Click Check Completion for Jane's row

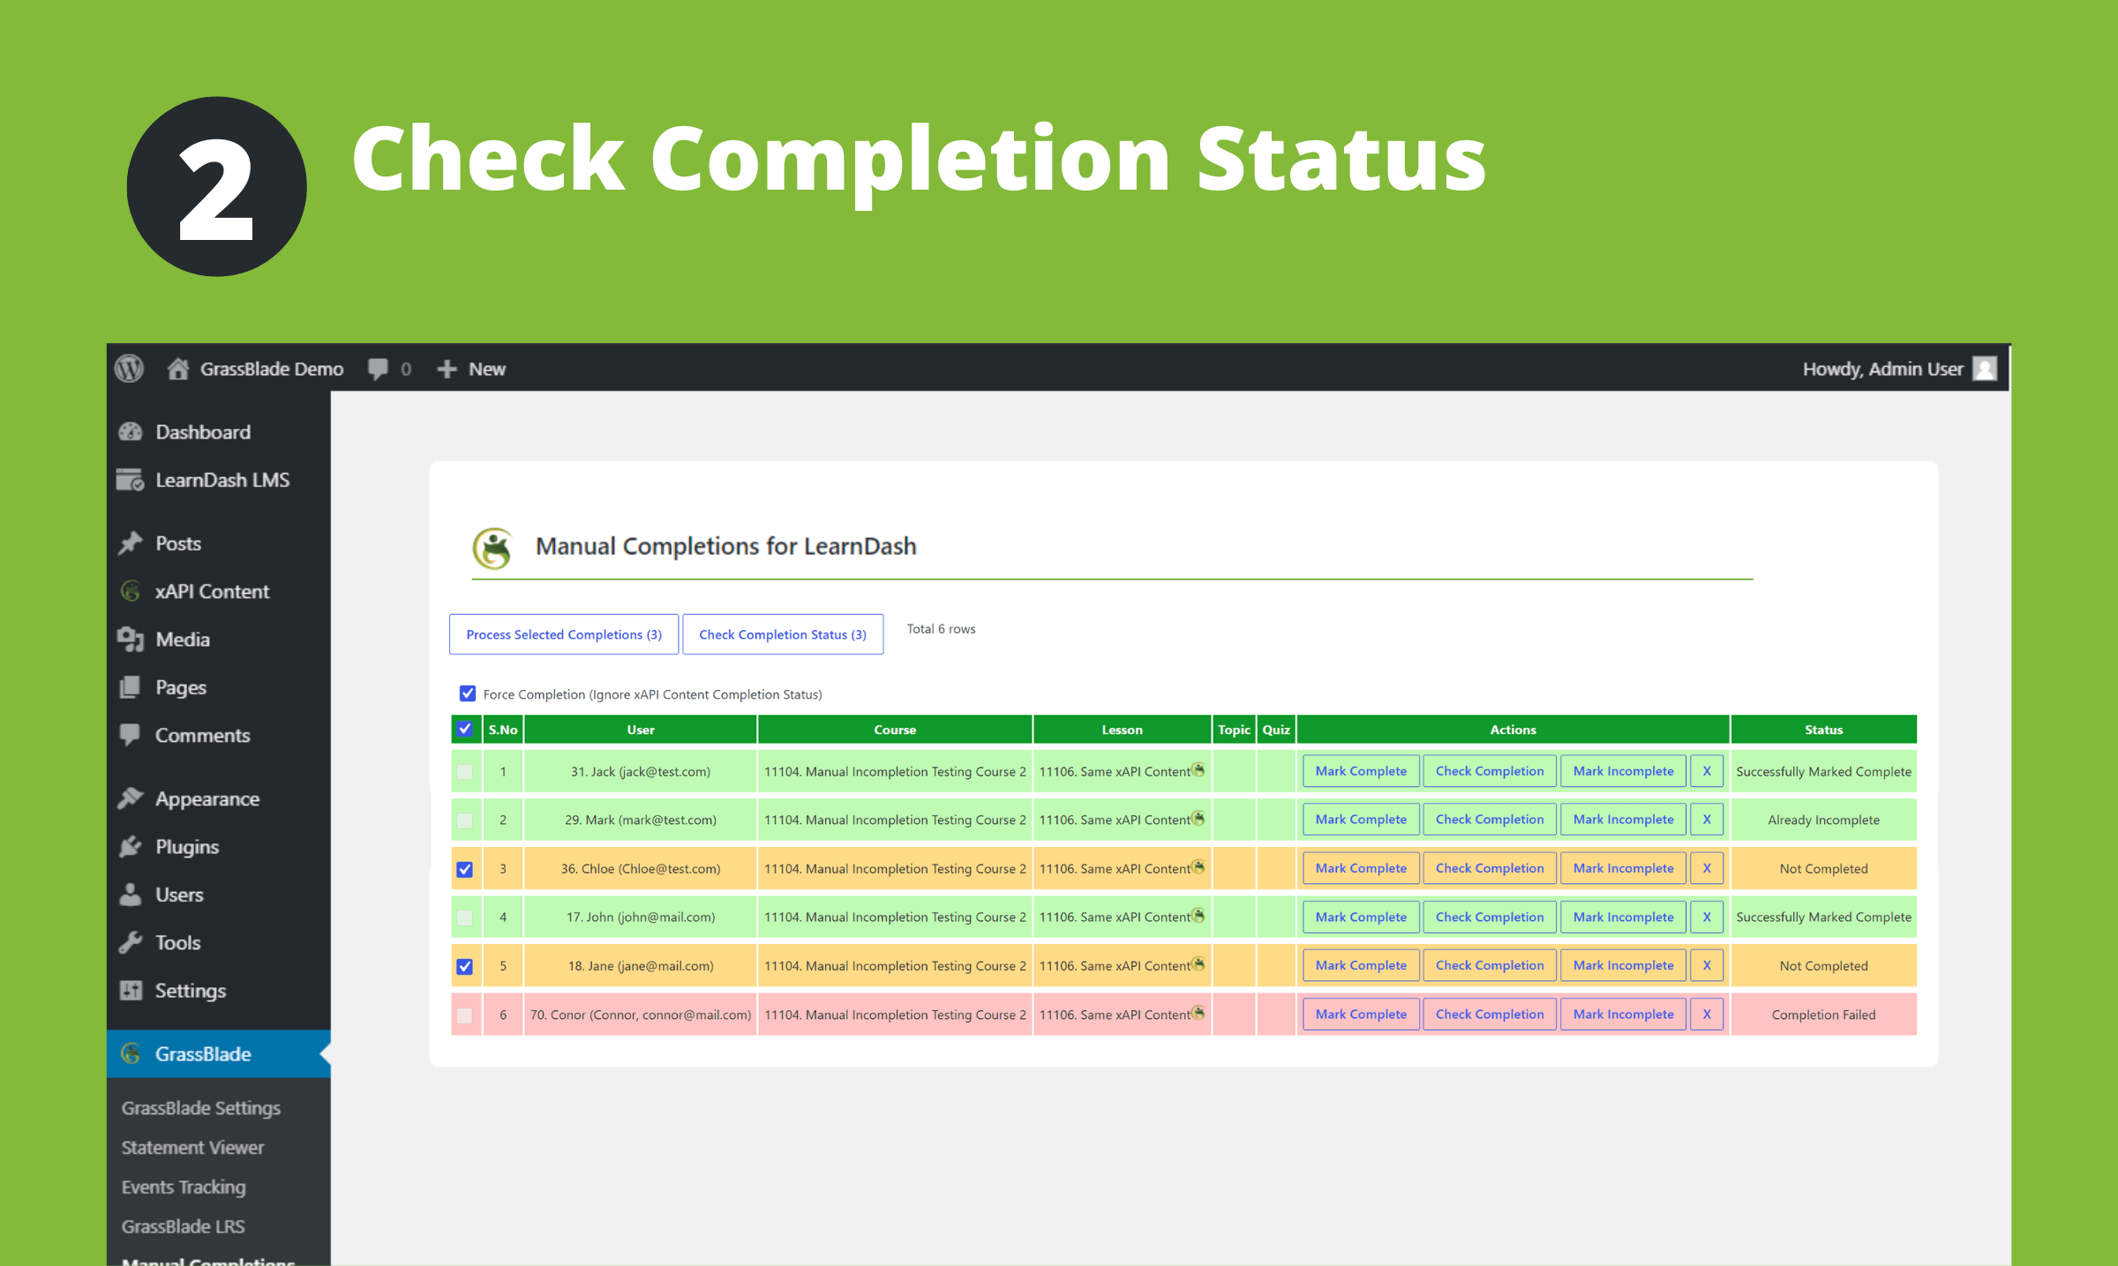(1490, 965)
